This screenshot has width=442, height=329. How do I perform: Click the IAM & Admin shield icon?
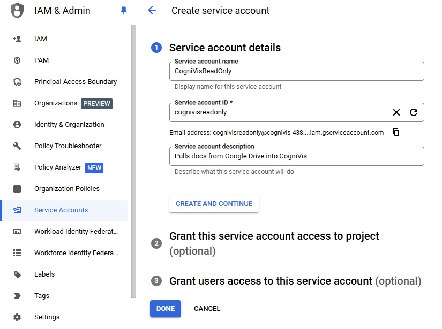(x=17, y=11)
